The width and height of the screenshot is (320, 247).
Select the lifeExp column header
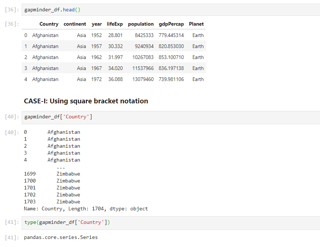point(115,24)
